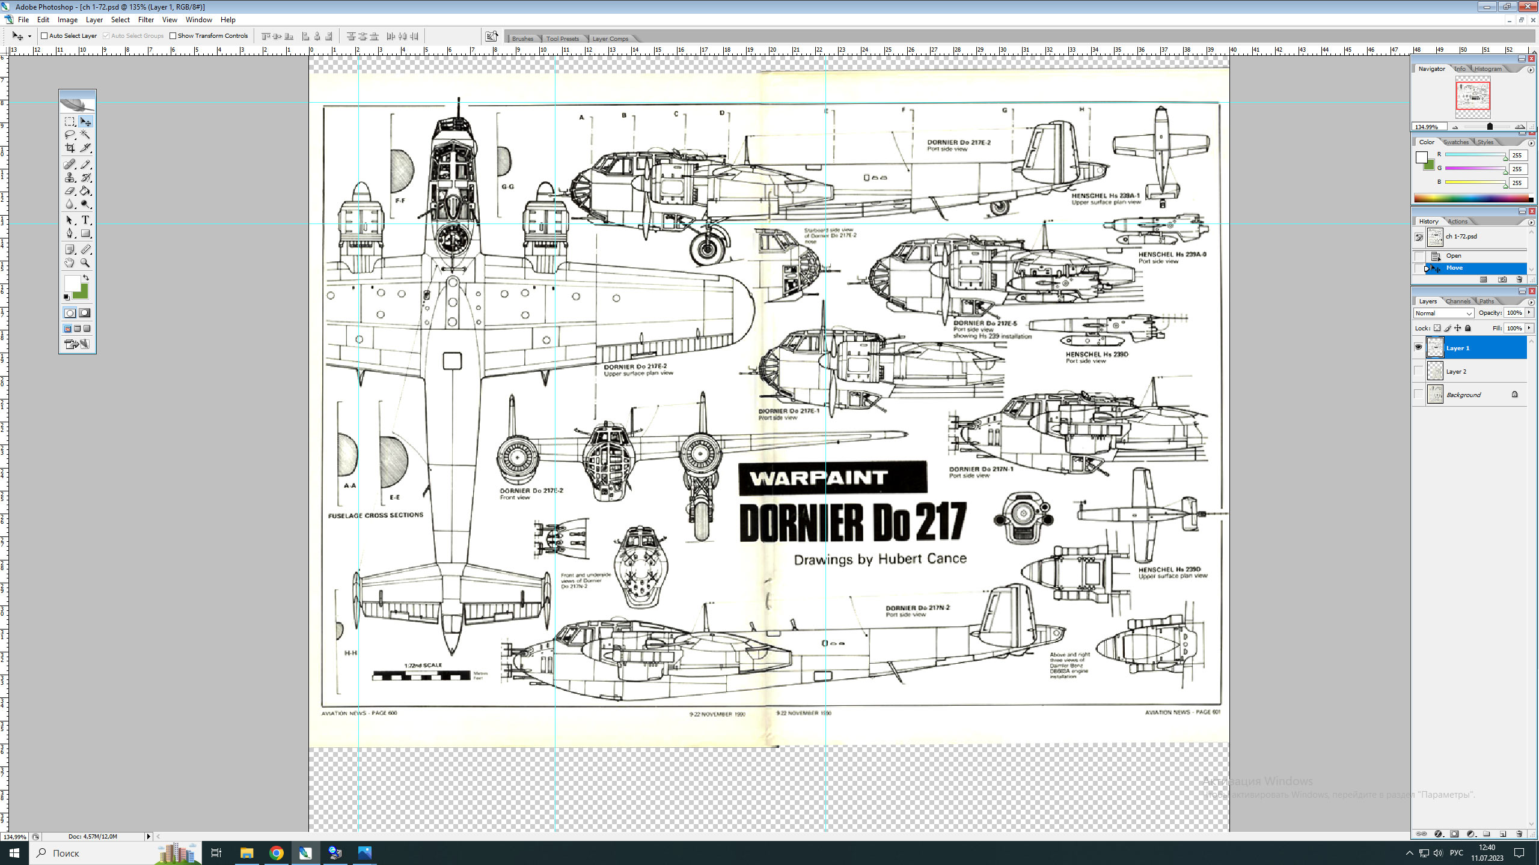
Task: Hide Layer 1 using its eye icon
Action: [1418, 348]
